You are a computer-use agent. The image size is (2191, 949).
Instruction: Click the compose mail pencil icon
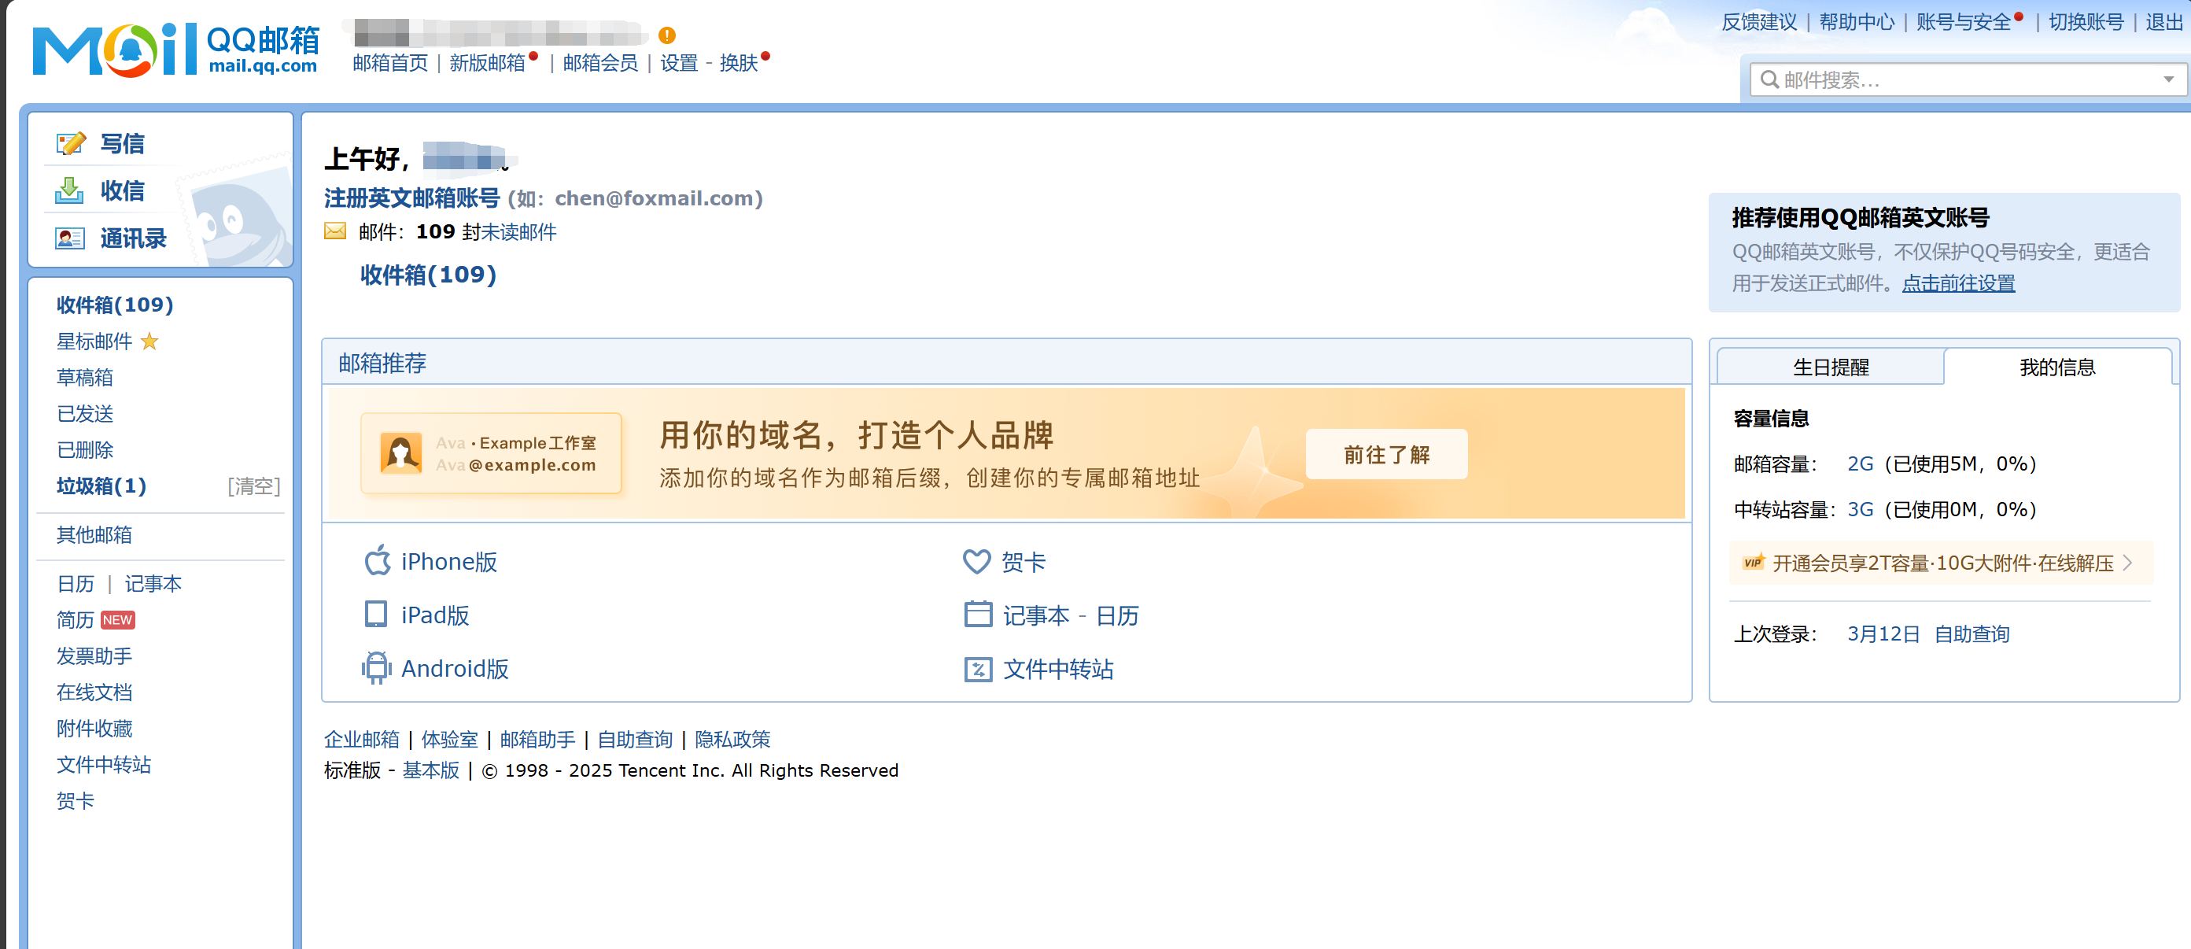(x=71, y=143)
